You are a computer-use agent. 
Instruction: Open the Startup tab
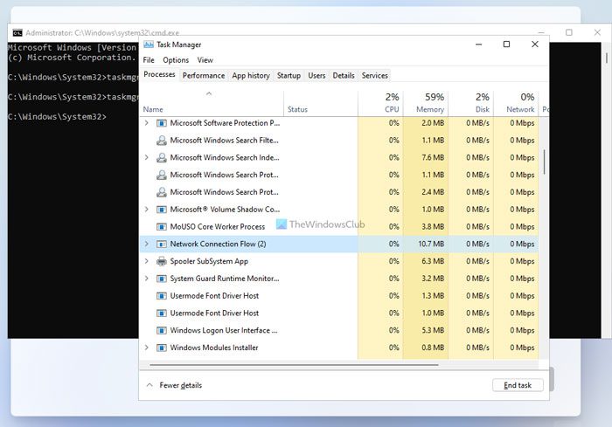pyautogui.click(x=289, y=76)
